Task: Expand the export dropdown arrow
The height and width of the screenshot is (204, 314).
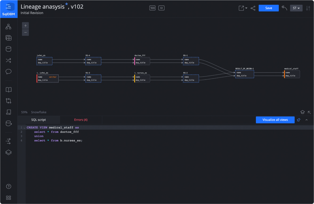Action: (246, 8)
